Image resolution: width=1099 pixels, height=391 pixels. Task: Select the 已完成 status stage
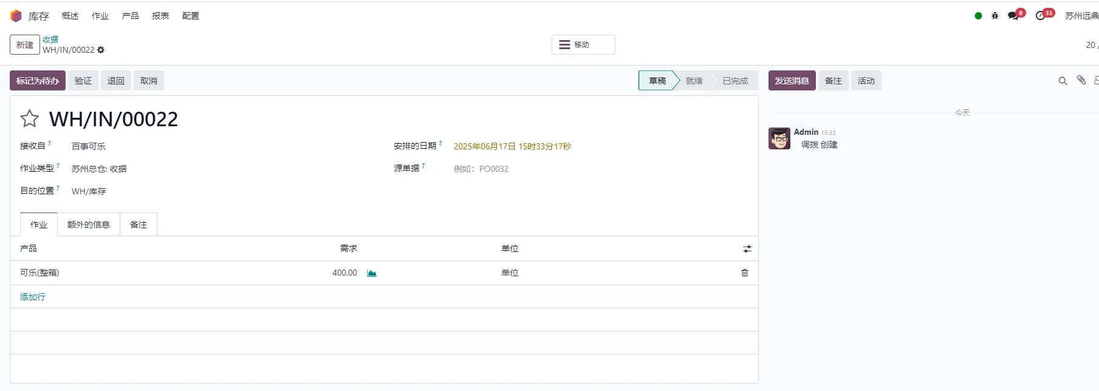pos(735,81)
